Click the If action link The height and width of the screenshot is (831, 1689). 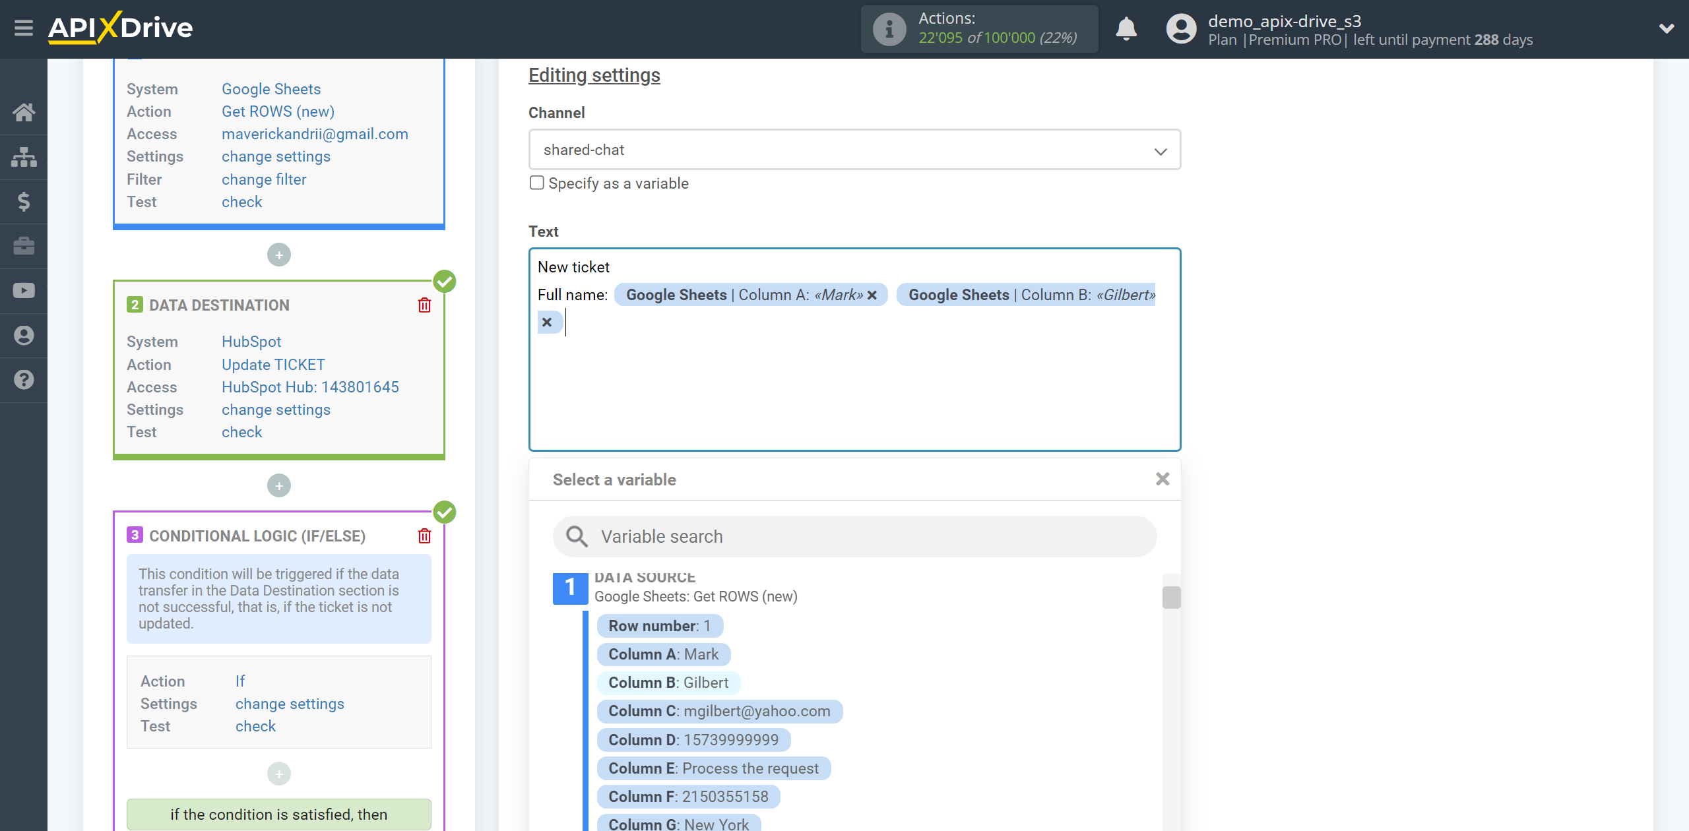(240, 681)
